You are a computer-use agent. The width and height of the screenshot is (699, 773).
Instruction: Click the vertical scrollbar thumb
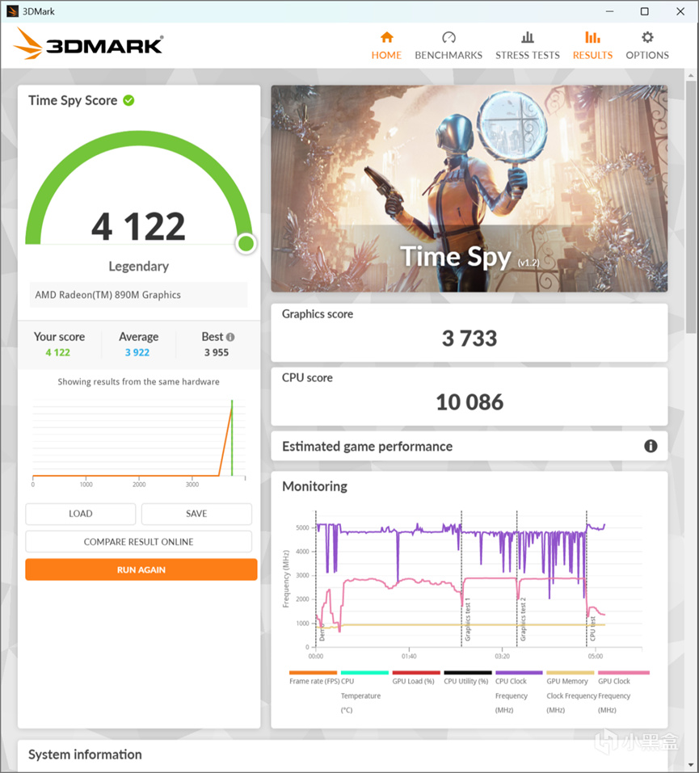click(691, 207)
